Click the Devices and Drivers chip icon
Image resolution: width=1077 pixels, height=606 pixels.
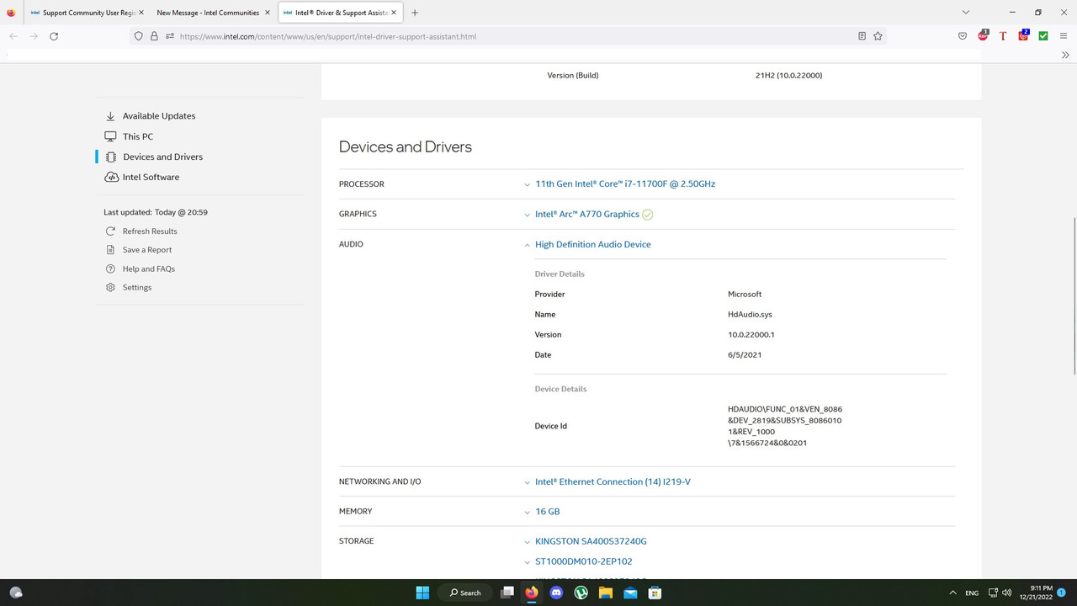point(110,157)
